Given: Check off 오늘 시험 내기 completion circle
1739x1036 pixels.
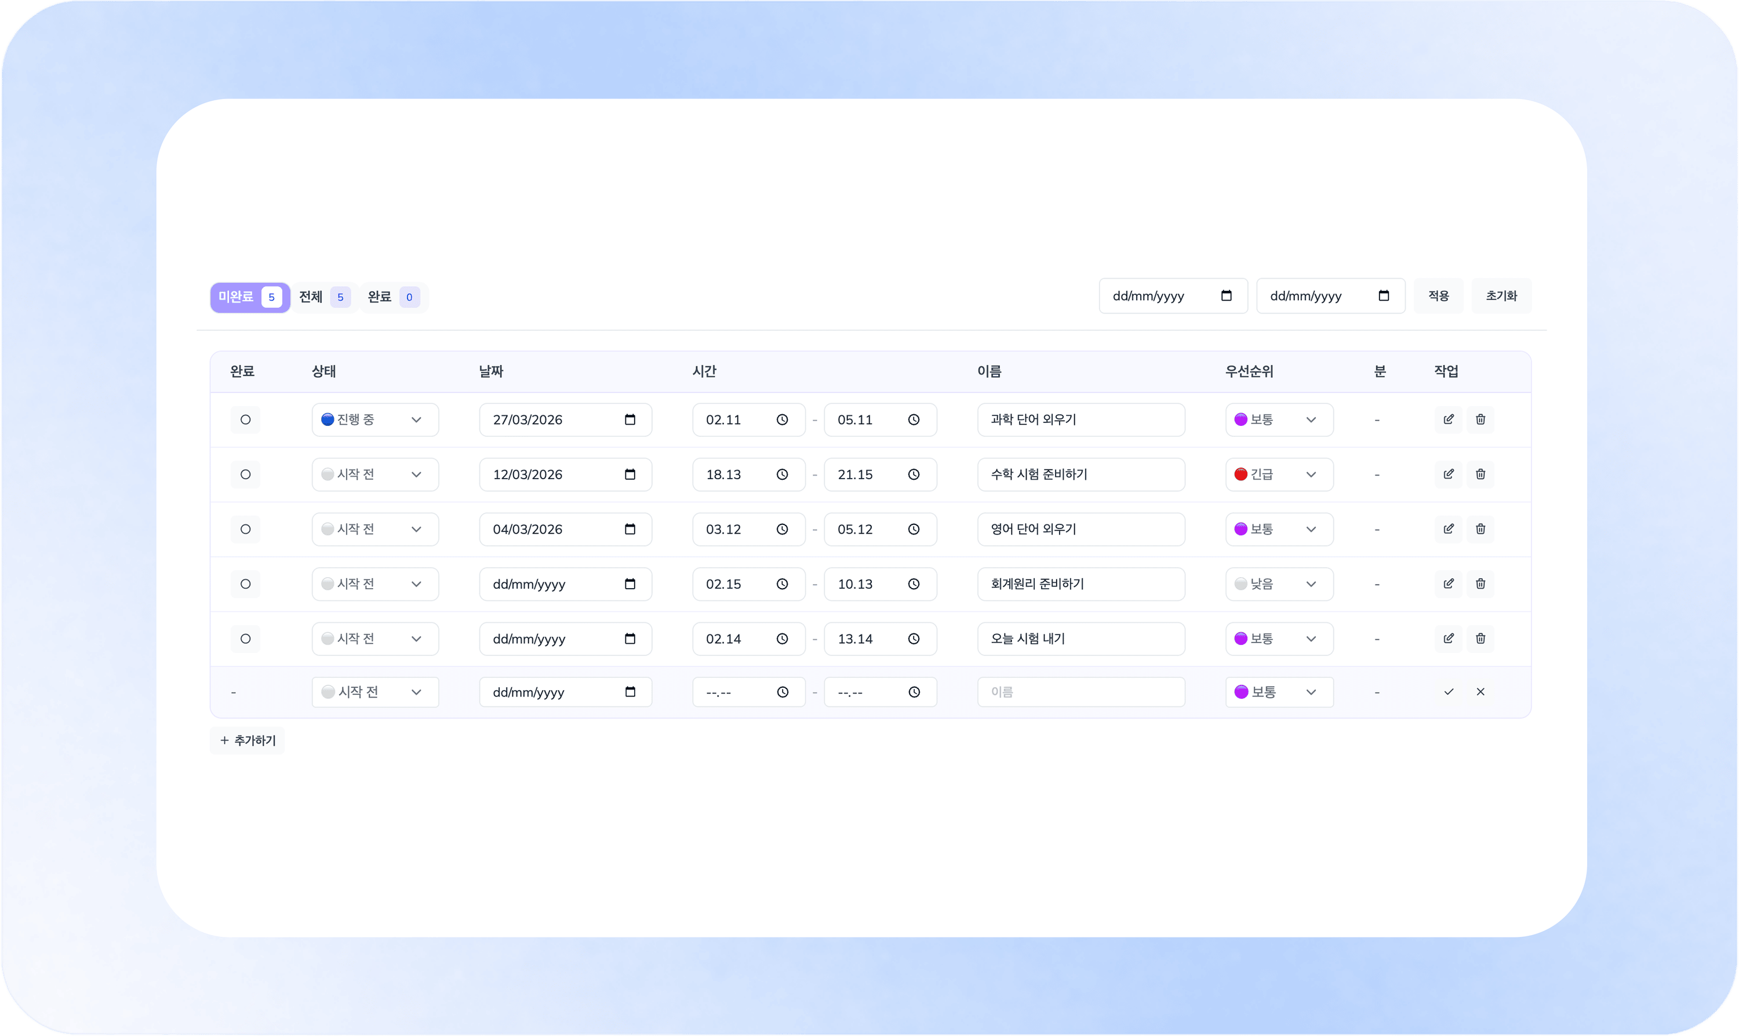Looking at the screenshot, I should click(x=245, y=639).
